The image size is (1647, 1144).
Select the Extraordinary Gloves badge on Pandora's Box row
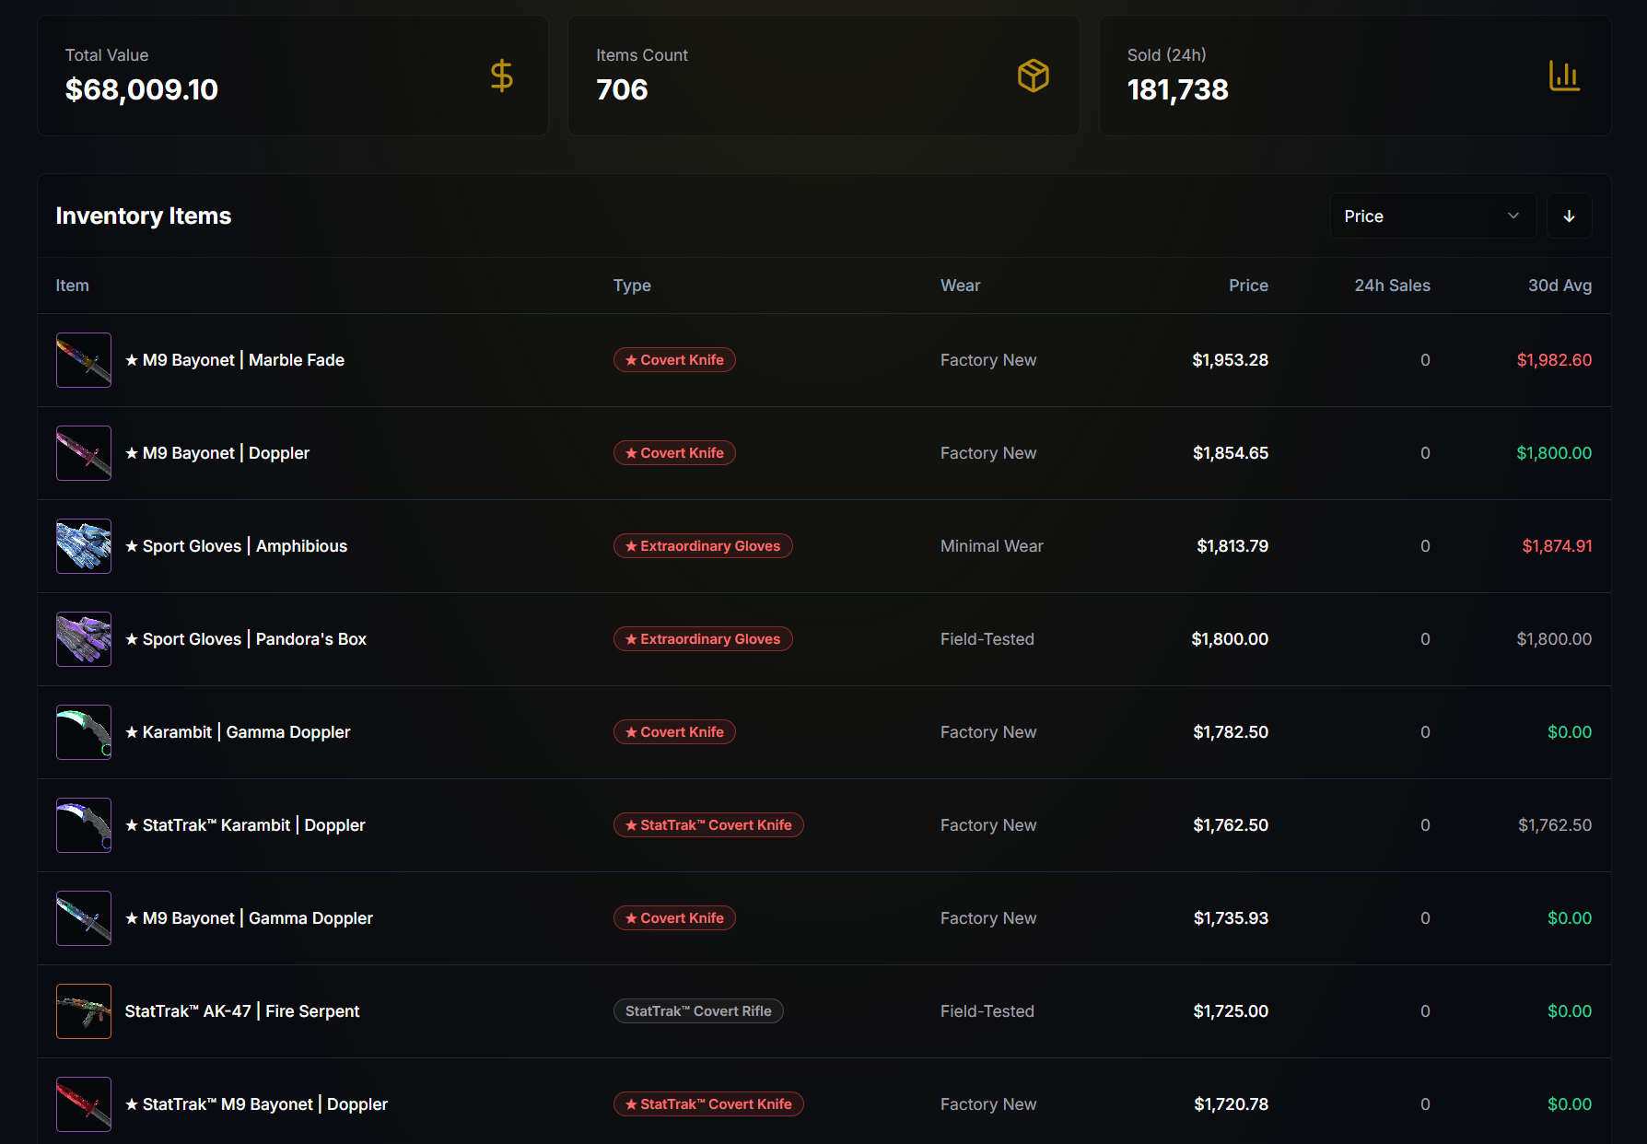click(x=703, y=638)
